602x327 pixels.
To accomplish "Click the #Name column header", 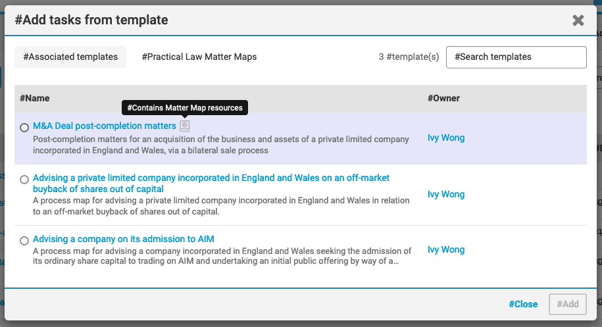I will tap(35, 99).
